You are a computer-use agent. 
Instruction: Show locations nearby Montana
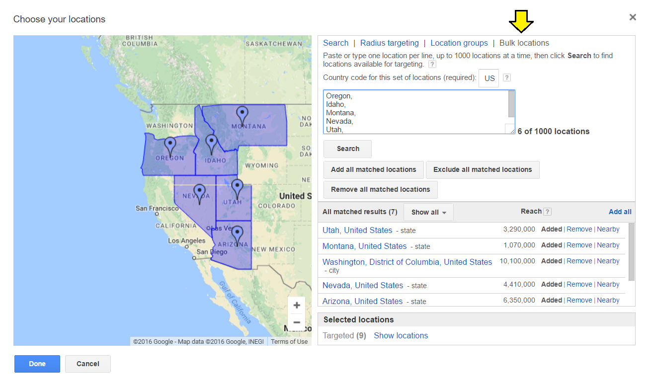[608, 245]
